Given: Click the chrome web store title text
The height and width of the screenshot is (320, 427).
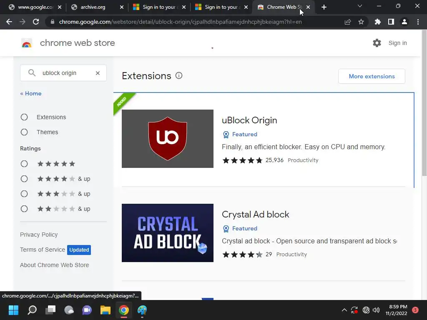Looking at the screenshot, I should (x=77, y=43).
